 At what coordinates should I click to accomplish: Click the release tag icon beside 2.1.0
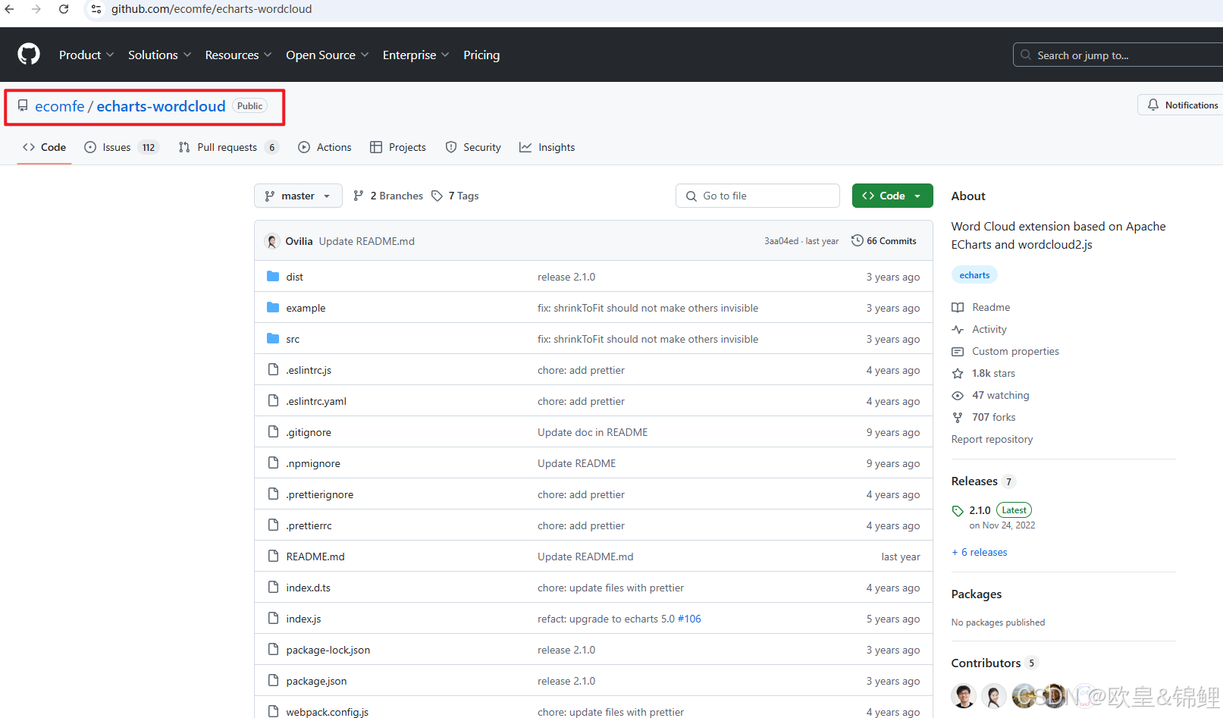click(958, 510)
